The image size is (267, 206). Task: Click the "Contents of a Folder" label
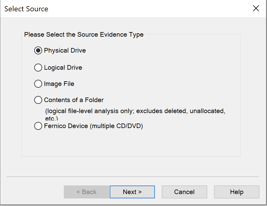coord(74,100)
